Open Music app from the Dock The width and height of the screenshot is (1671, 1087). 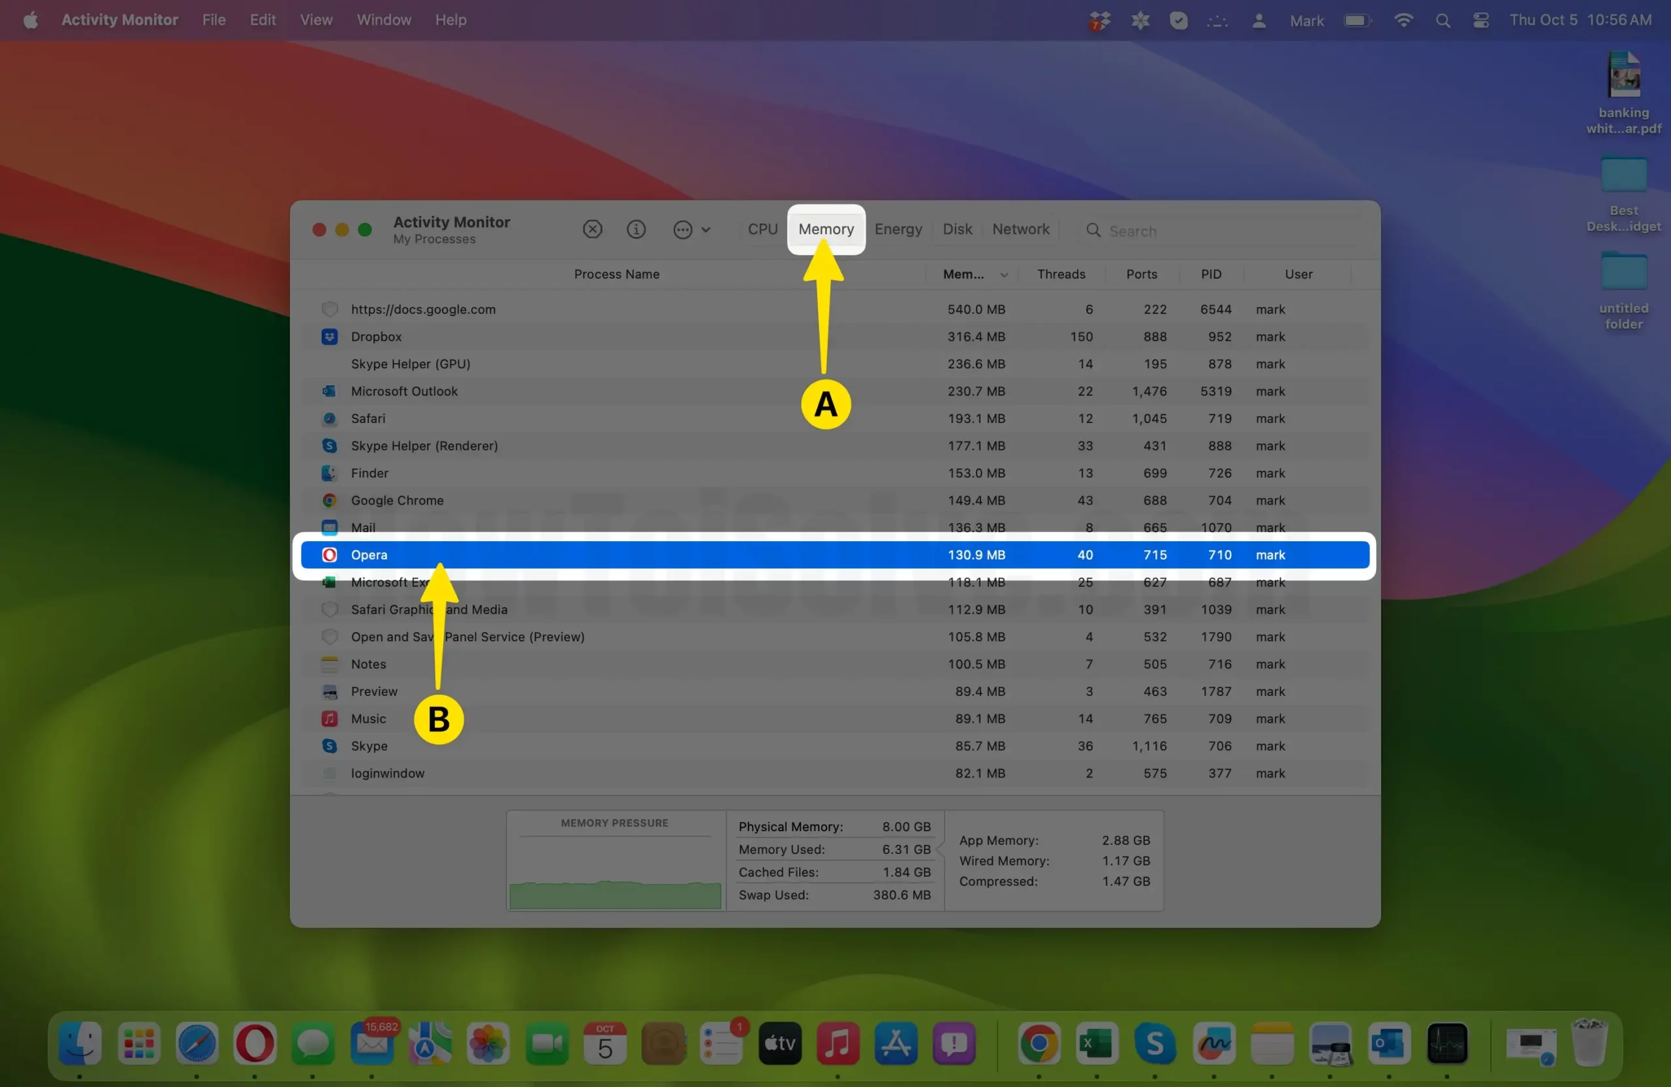[x=837, y=1043]
